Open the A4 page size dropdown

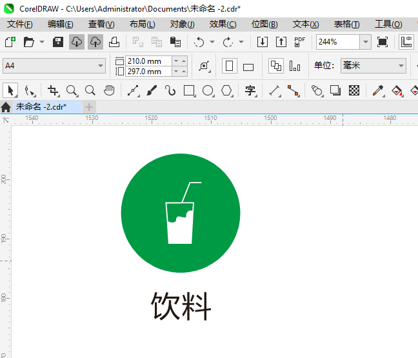(x=54, y=66)
